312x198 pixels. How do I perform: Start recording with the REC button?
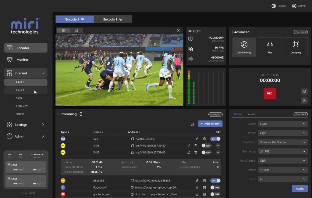click(270, 94)
